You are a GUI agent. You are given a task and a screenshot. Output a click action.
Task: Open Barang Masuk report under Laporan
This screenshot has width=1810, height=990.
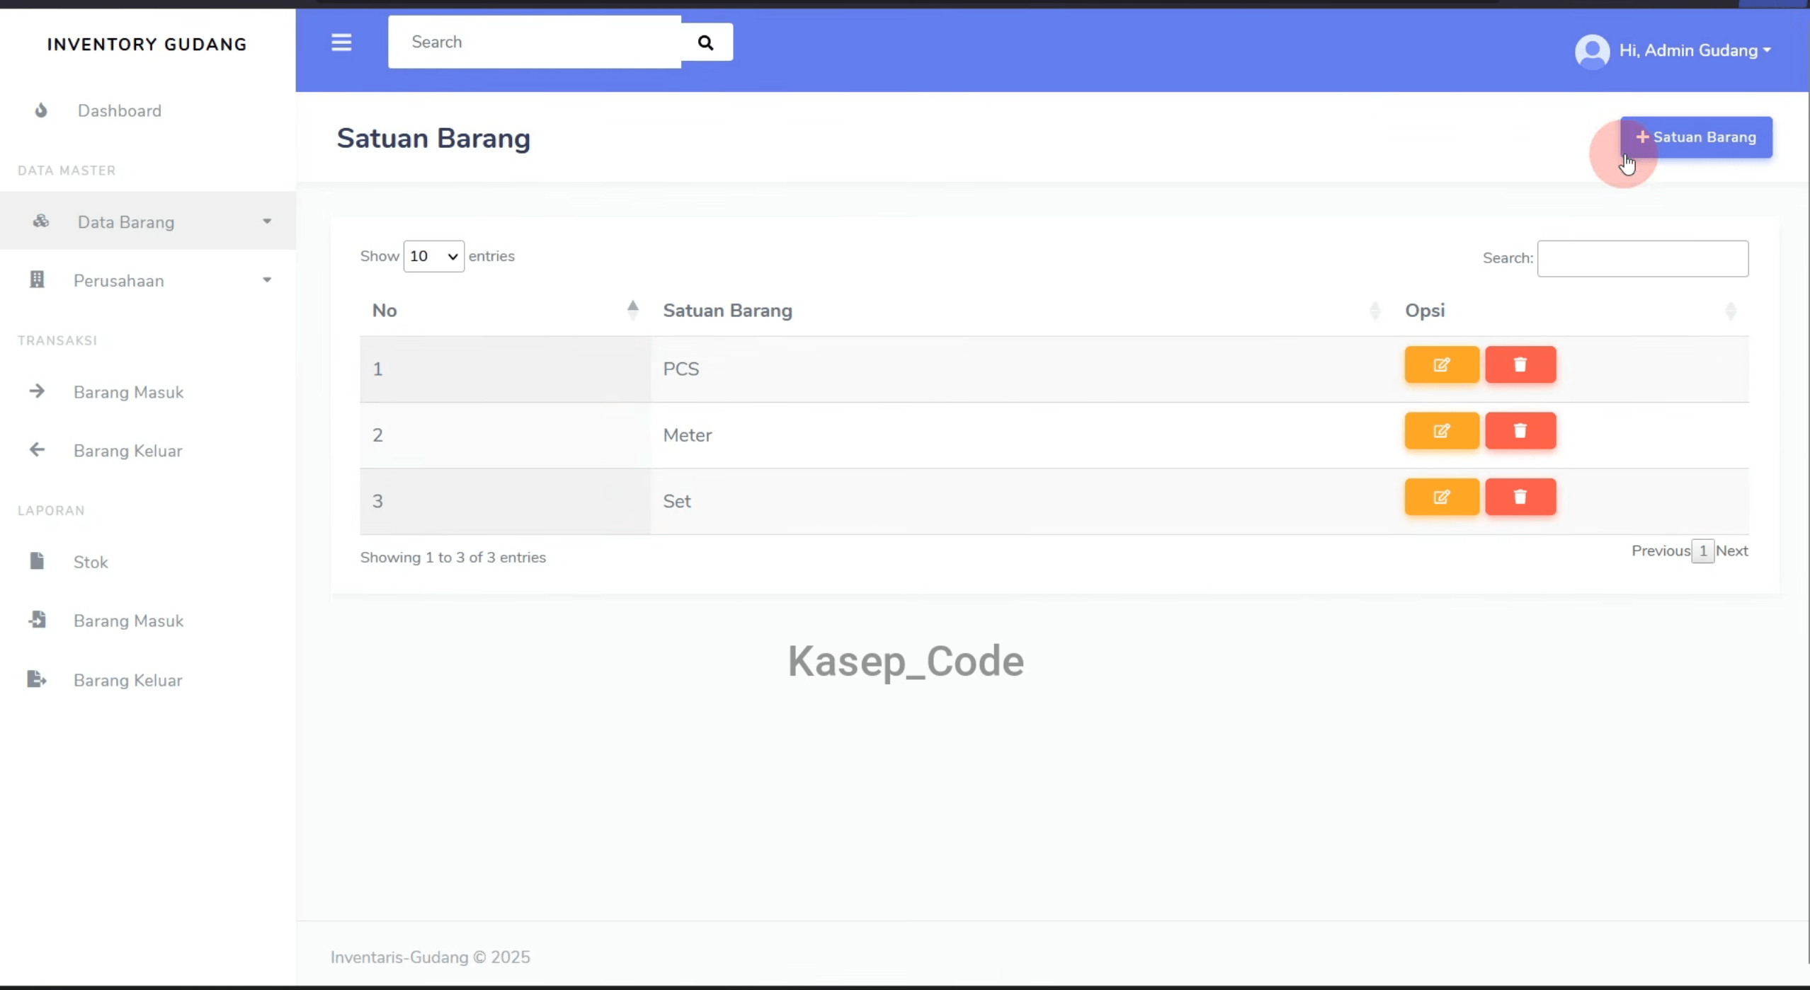128,621
